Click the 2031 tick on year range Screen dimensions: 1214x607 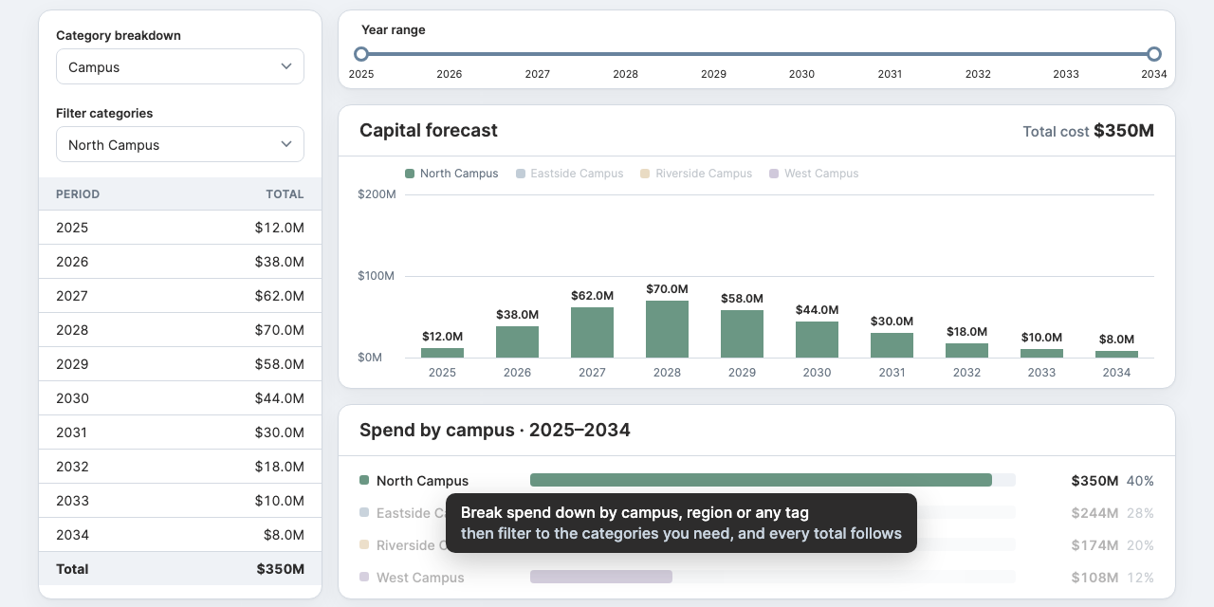point(890,74)
